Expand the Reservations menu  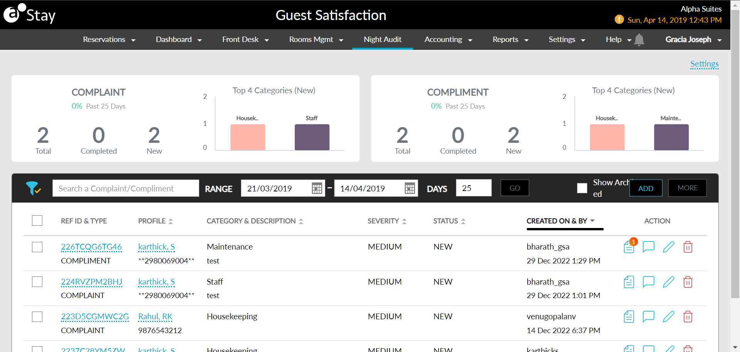click(x=109, y=39)
